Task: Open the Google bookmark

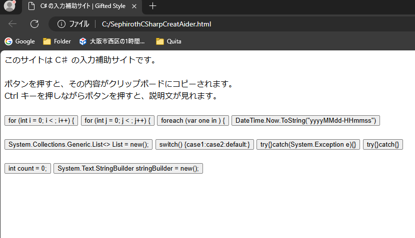Action: click(20, 41)
